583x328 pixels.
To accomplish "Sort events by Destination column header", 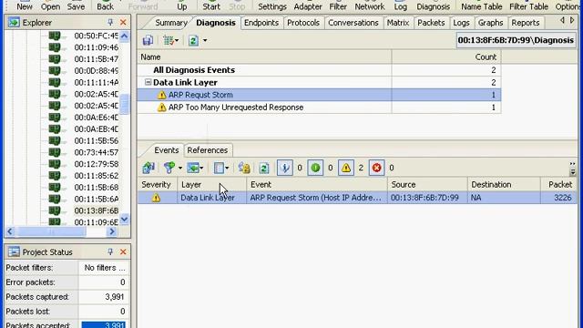I will click(x=504, y=185).
